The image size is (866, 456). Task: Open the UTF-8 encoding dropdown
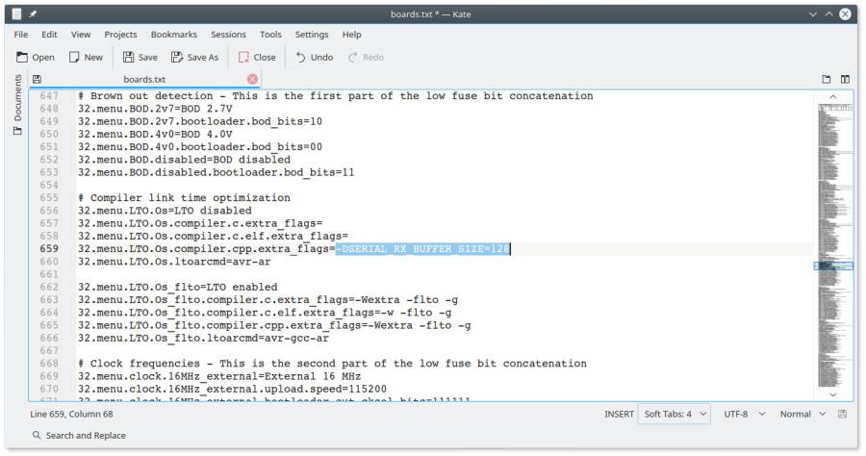click(744, 414)
